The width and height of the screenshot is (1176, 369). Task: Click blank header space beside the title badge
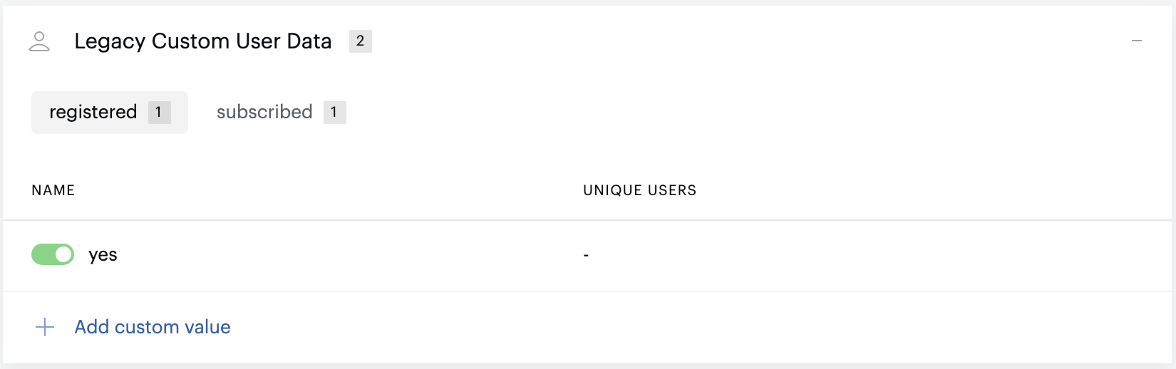coord(748,41)
